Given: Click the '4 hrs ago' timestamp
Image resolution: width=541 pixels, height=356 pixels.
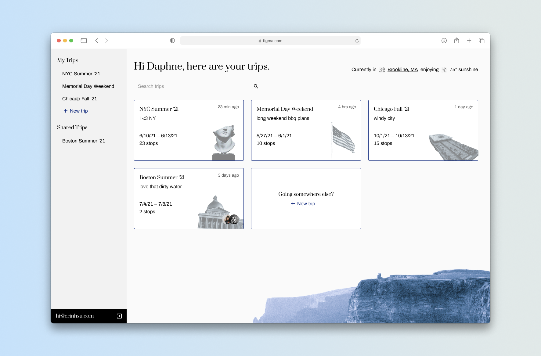Looking at the screenshot, I should (x=347, y=107).
